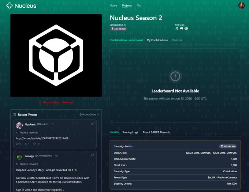This screenshot has width=249, height=192.
Task: Open the project's website globe icon
Action: (x=186, y=29)
